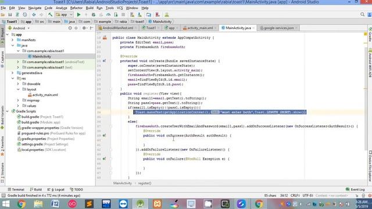Expand the mipmap folder
This screenshot has height=209, width=372.
pyautogui.click(x=18, y=100)
